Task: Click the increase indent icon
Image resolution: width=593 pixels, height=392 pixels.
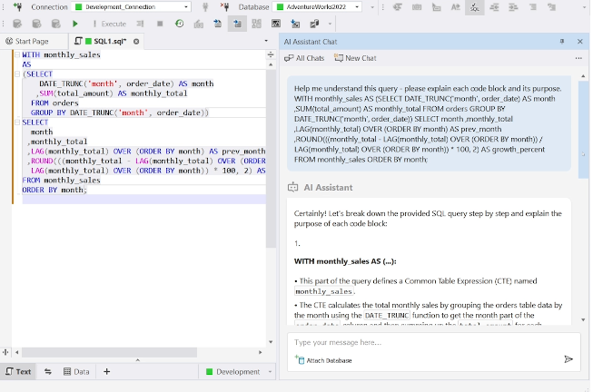Action: coord(513,6)
